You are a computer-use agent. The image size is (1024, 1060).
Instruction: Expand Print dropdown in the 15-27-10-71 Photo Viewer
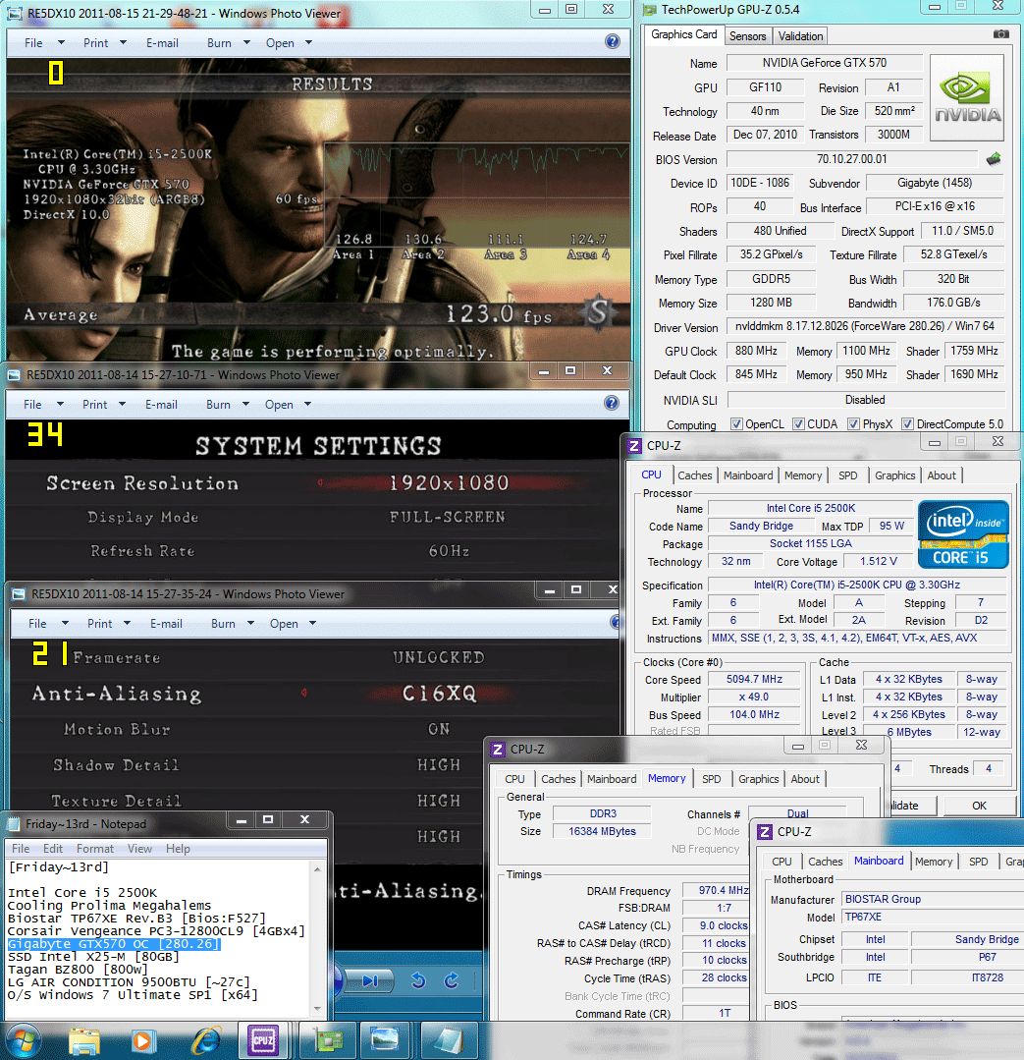(123, 405)
